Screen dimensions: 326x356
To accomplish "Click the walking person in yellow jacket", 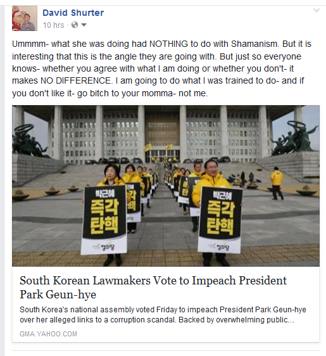I will pyautogui.click(x=277, y=183).
